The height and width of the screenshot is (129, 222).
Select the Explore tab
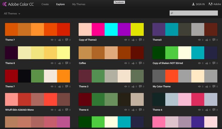60,5
